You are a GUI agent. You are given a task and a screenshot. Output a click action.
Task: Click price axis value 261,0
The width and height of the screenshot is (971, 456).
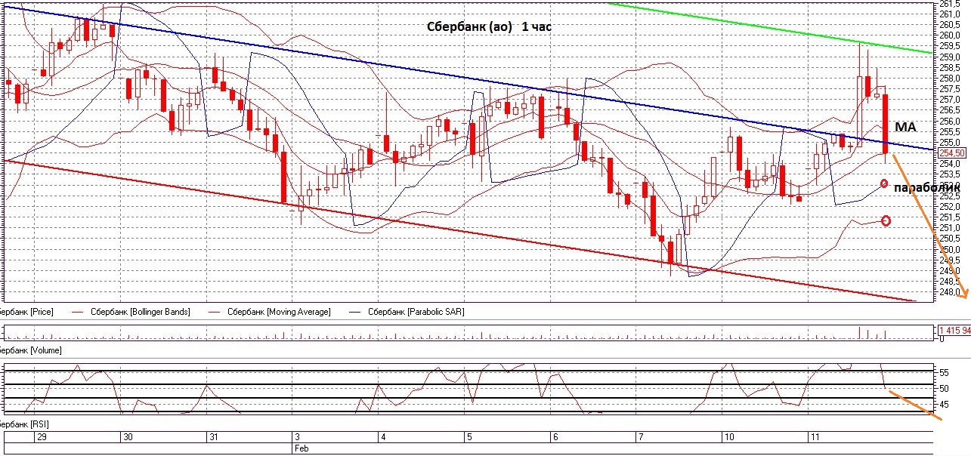click(x=951, y=14)
